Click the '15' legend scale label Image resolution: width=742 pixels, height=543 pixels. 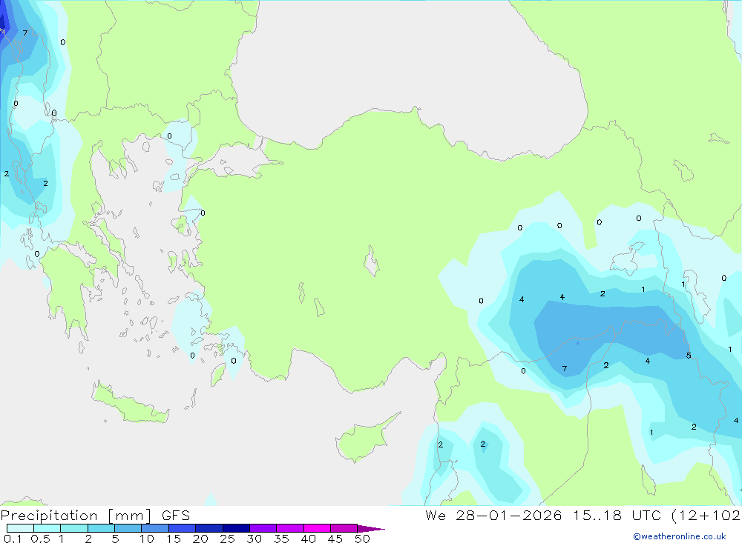(x=174, y=539)
